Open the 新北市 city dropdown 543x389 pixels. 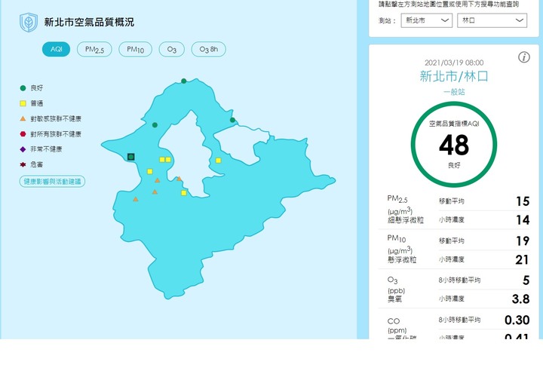427,20
